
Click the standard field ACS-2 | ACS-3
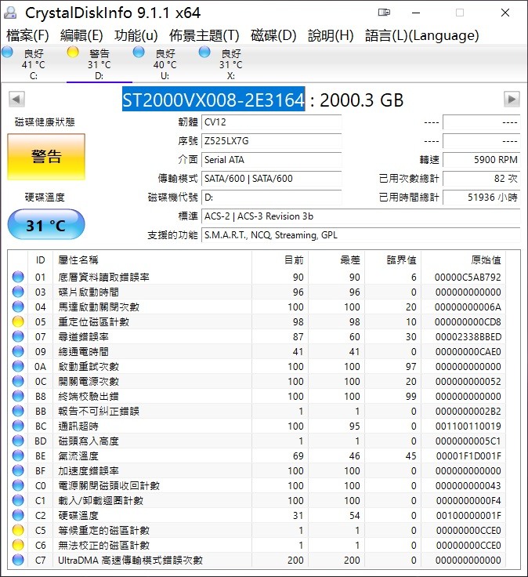click(360, 216)
